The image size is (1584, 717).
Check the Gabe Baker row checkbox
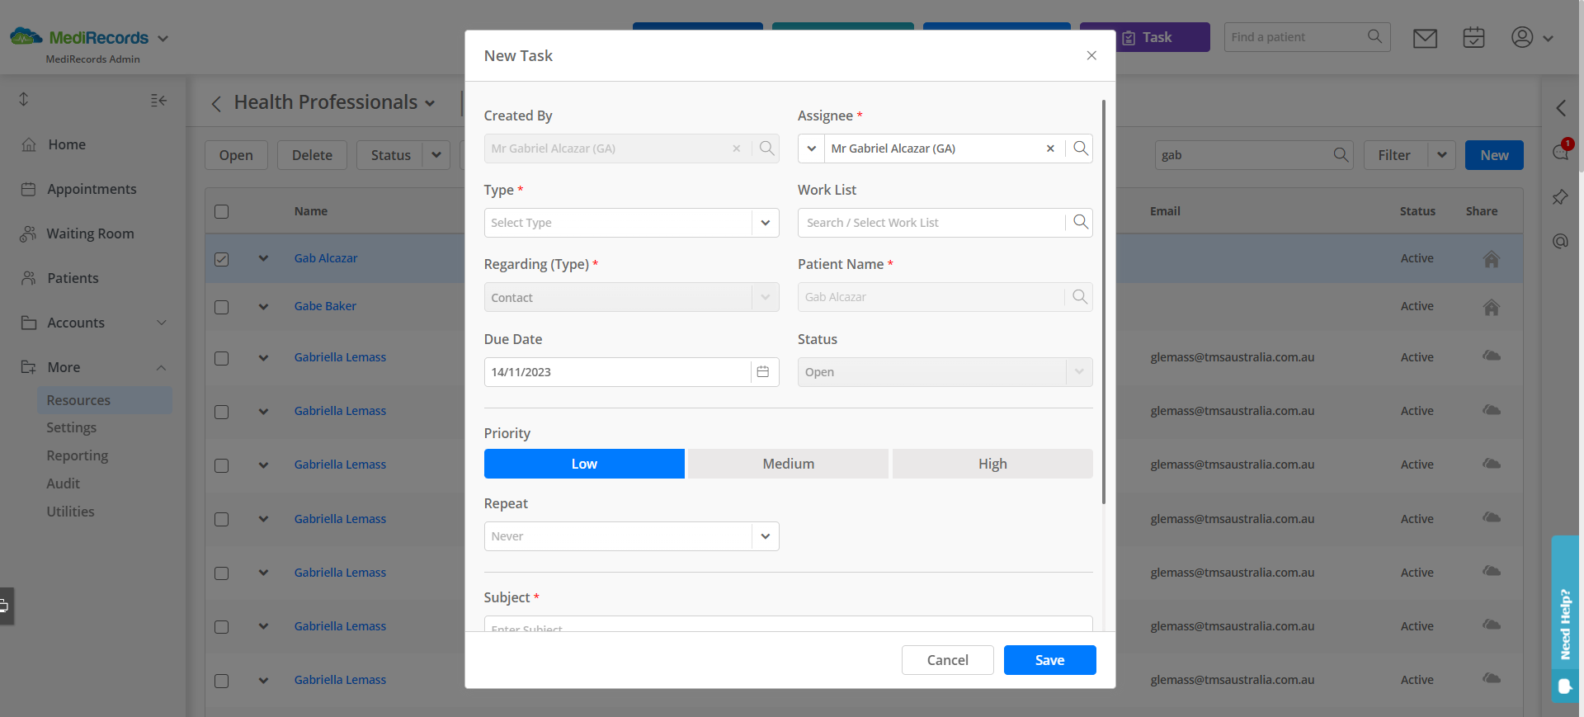coord(221,307)
